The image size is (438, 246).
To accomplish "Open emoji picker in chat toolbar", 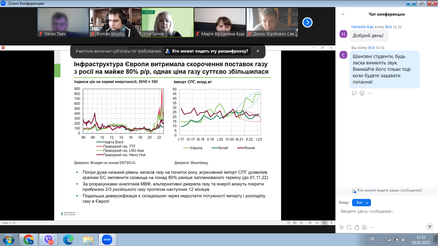I will [364, 227].
